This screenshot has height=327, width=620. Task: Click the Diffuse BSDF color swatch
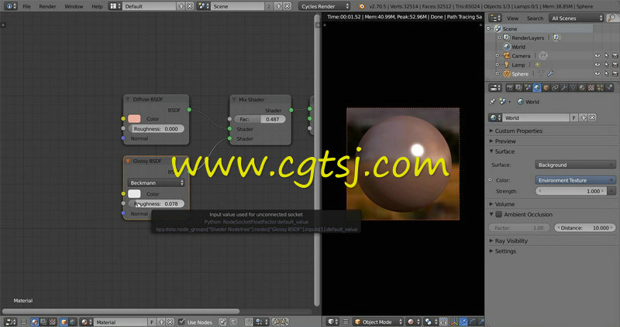pos(134,119)
